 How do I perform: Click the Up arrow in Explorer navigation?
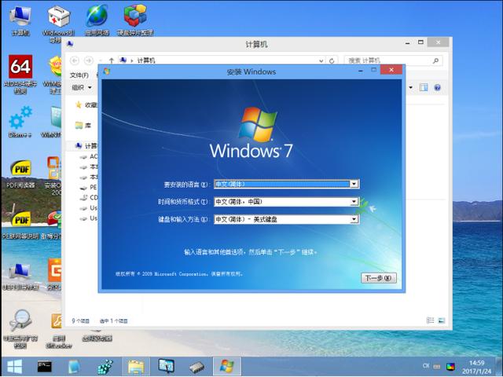pos(112,60)
